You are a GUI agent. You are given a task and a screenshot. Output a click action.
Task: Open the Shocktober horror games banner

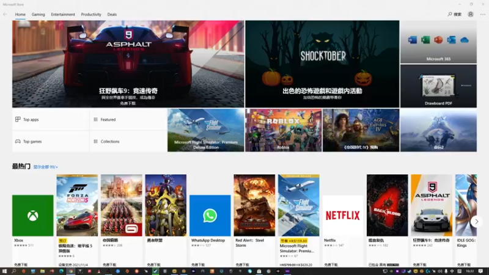322,64
